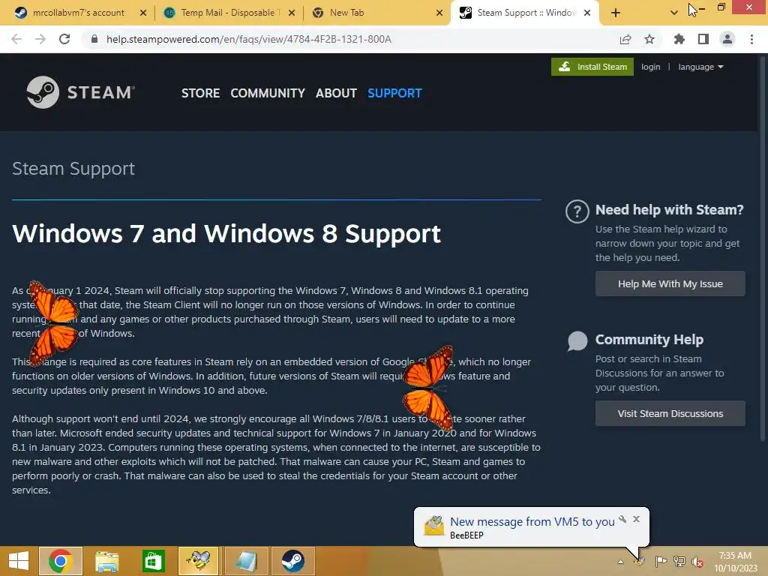Open File Explorer from taskbar
The width and height of the screenshot is (768, 576).
[106, 561]
